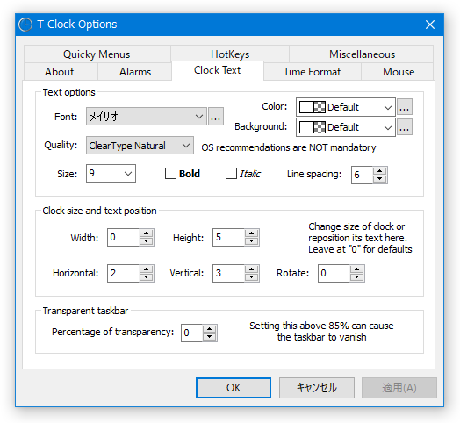Switch to Alarms tab
This screenshot has width=460, height=423.
[135, 72]
